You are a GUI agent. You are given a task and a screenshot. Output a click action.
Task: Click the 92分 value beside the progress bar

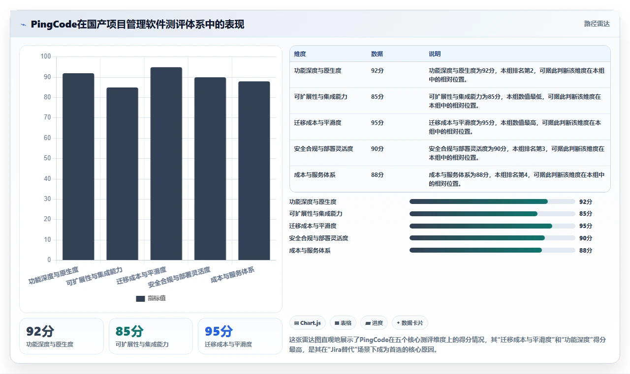586,201
